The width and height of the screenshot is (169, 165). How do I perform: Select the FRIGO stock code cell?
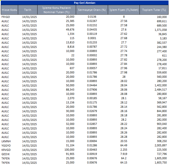click(6, 17)
